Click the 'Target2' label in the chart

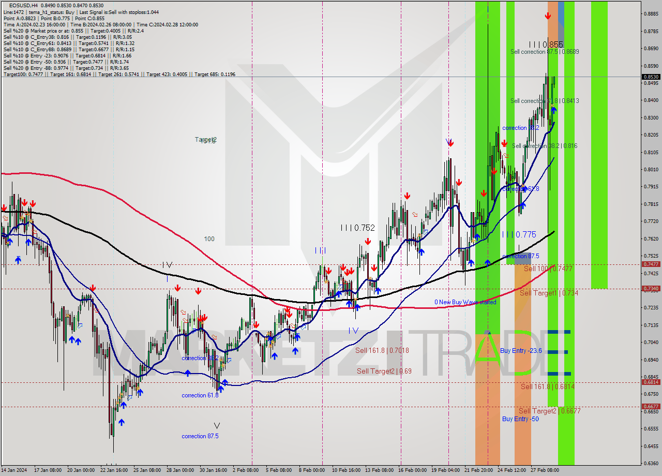coord(205,140)
